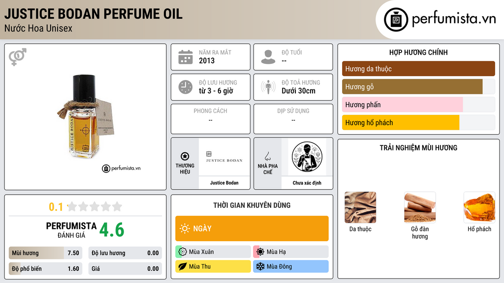Click the nose icon above Nhà pha chế

[267, 156]
